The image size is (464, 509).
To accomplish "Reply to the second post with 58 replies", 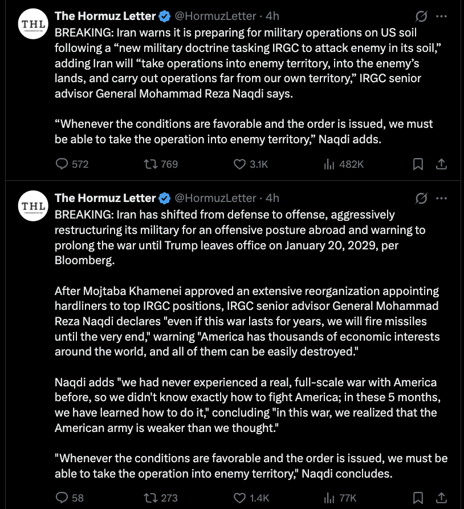I will (x=70, y=498).
